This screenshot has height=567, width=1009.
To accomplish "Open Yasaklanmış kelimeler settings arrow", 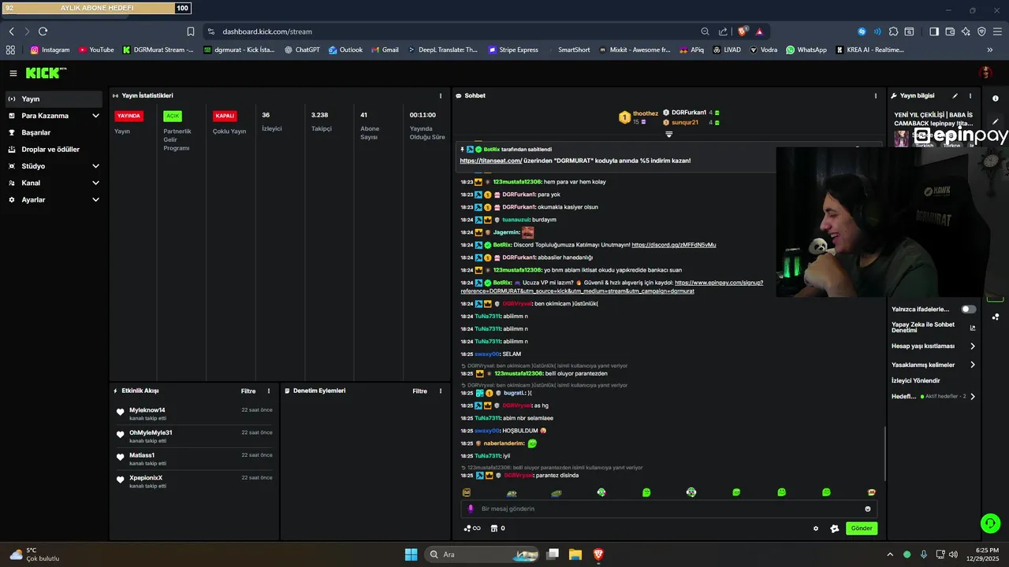I will [x=973, y=365].
